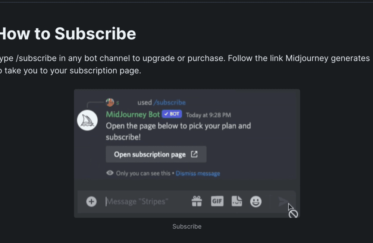Click the GIF picker icon
The image size is (373, 243).
217,201
